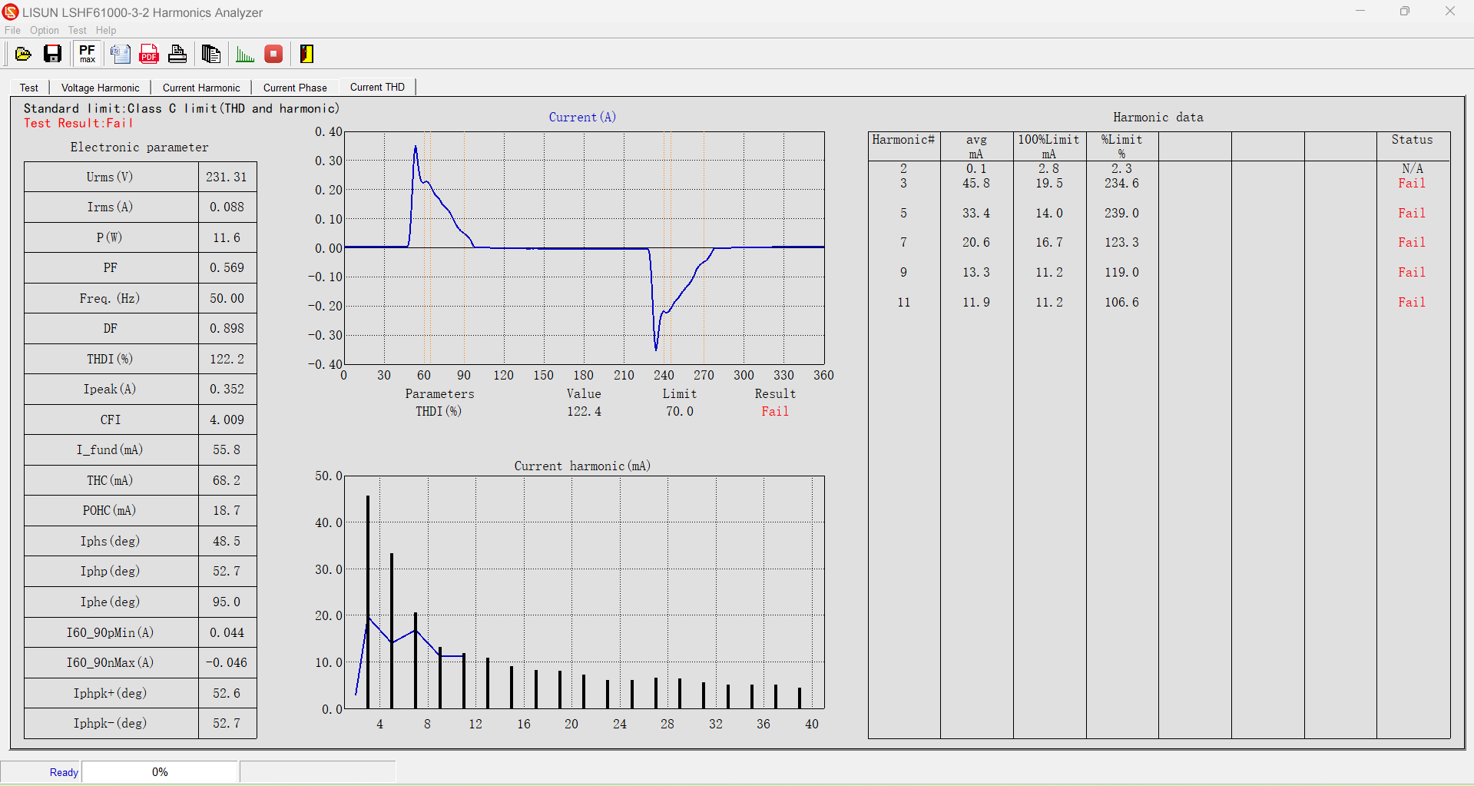
Task: Switch to the Test tab
Action: pyautogui.click(x=29, y=88)
